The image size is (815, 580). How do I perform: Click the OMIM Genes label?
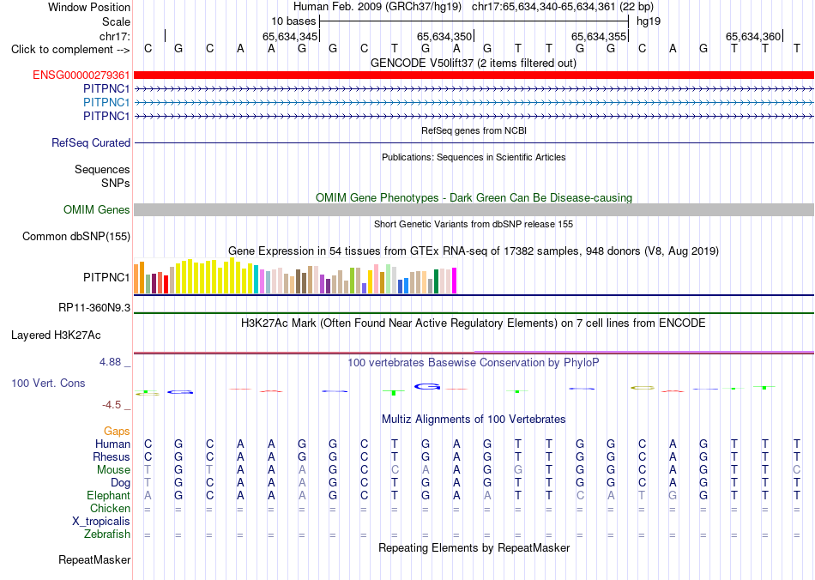97,210
